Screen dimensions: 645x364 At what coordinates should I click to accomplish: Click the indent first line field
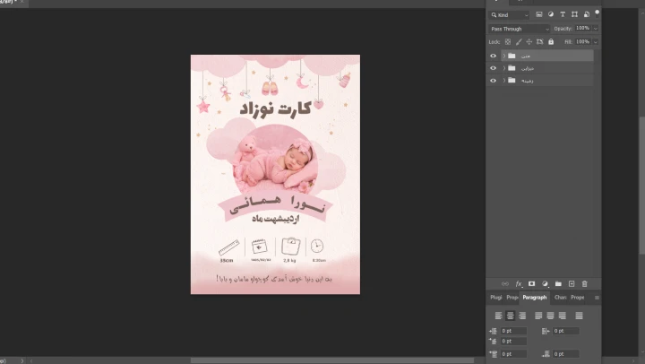[513, 342]
